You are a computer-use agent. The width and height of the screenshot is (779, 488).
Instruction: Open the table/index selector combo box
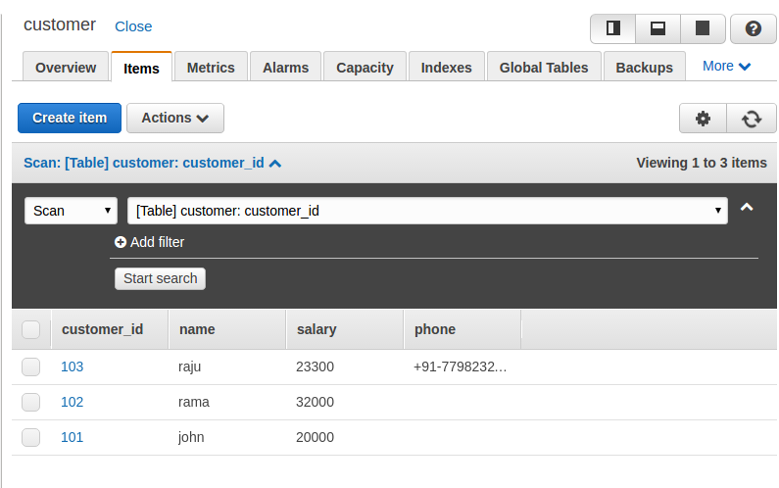click(427, 211)
